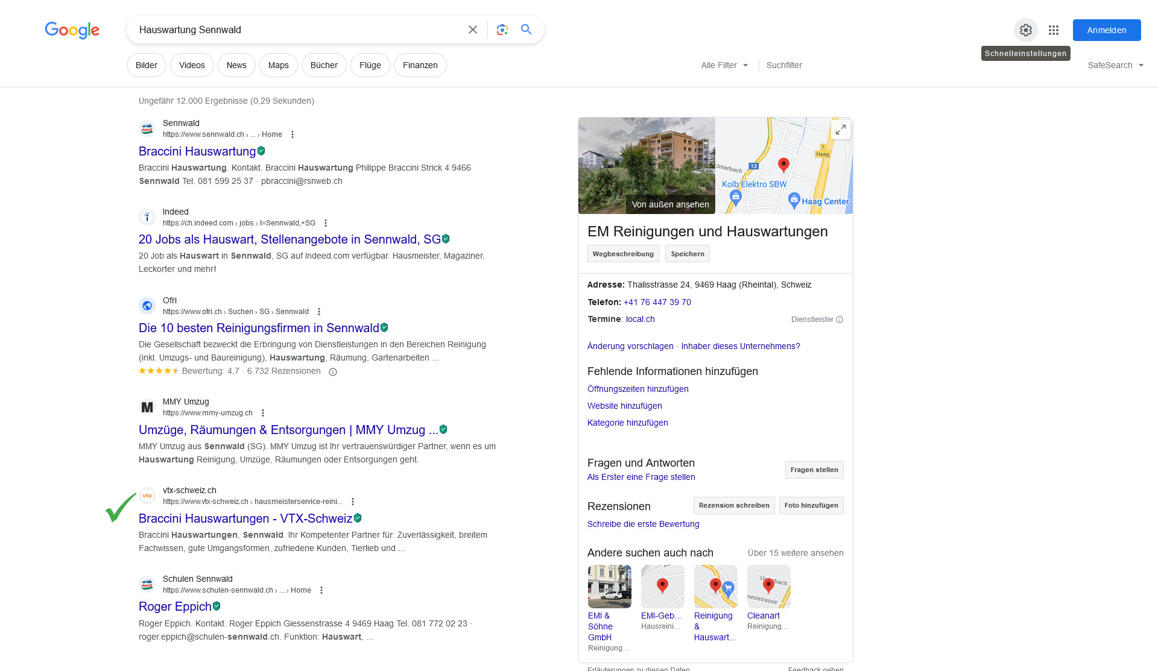
Task: Switch to Maps tab
Action: (279, 65)
